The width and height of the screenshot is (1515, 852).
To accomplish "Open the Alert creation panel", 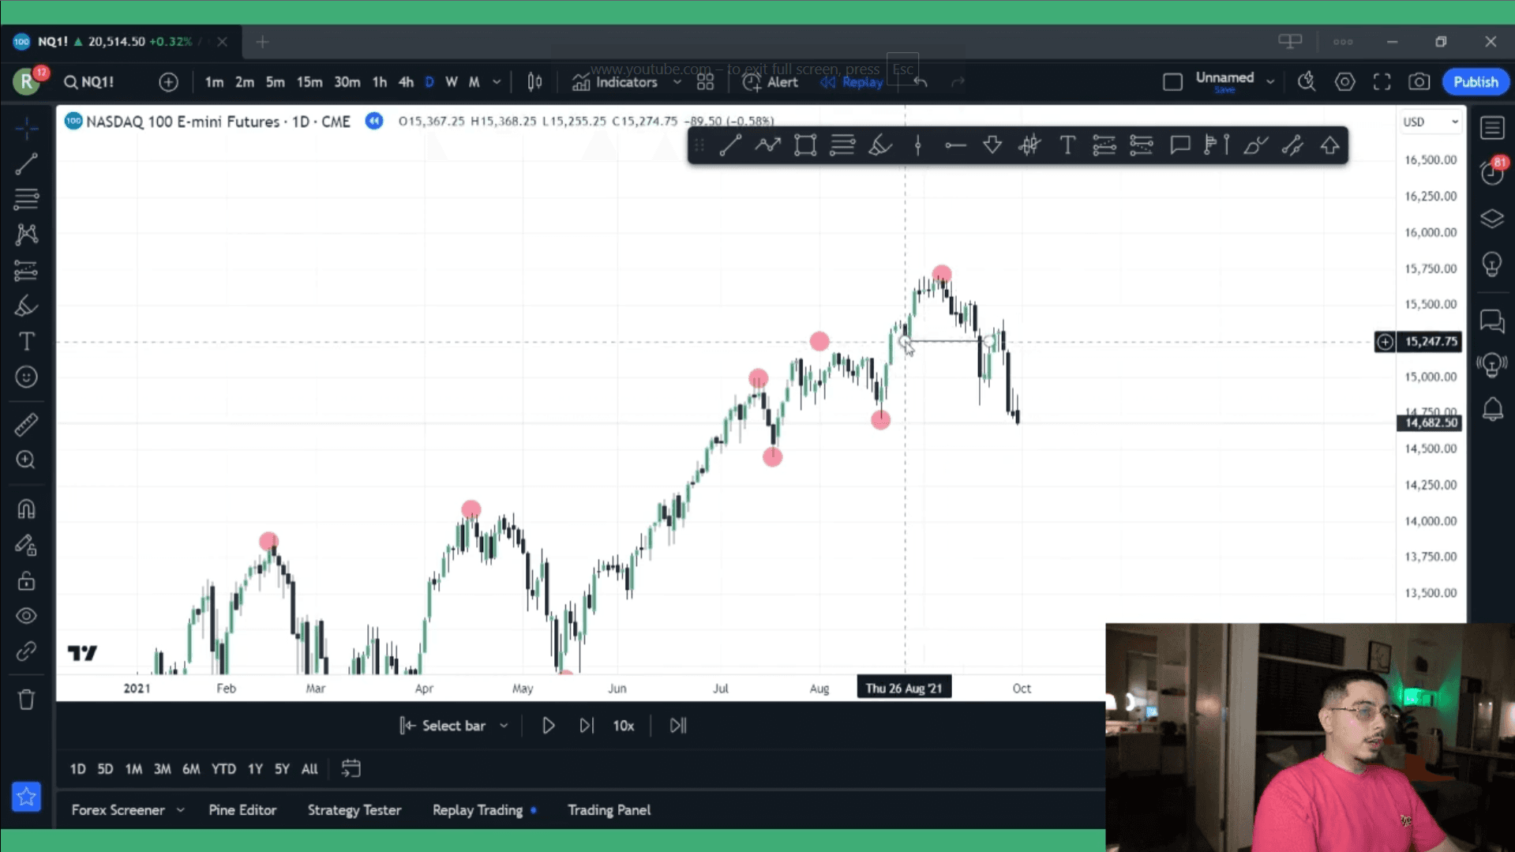I will tap(771, 81).
